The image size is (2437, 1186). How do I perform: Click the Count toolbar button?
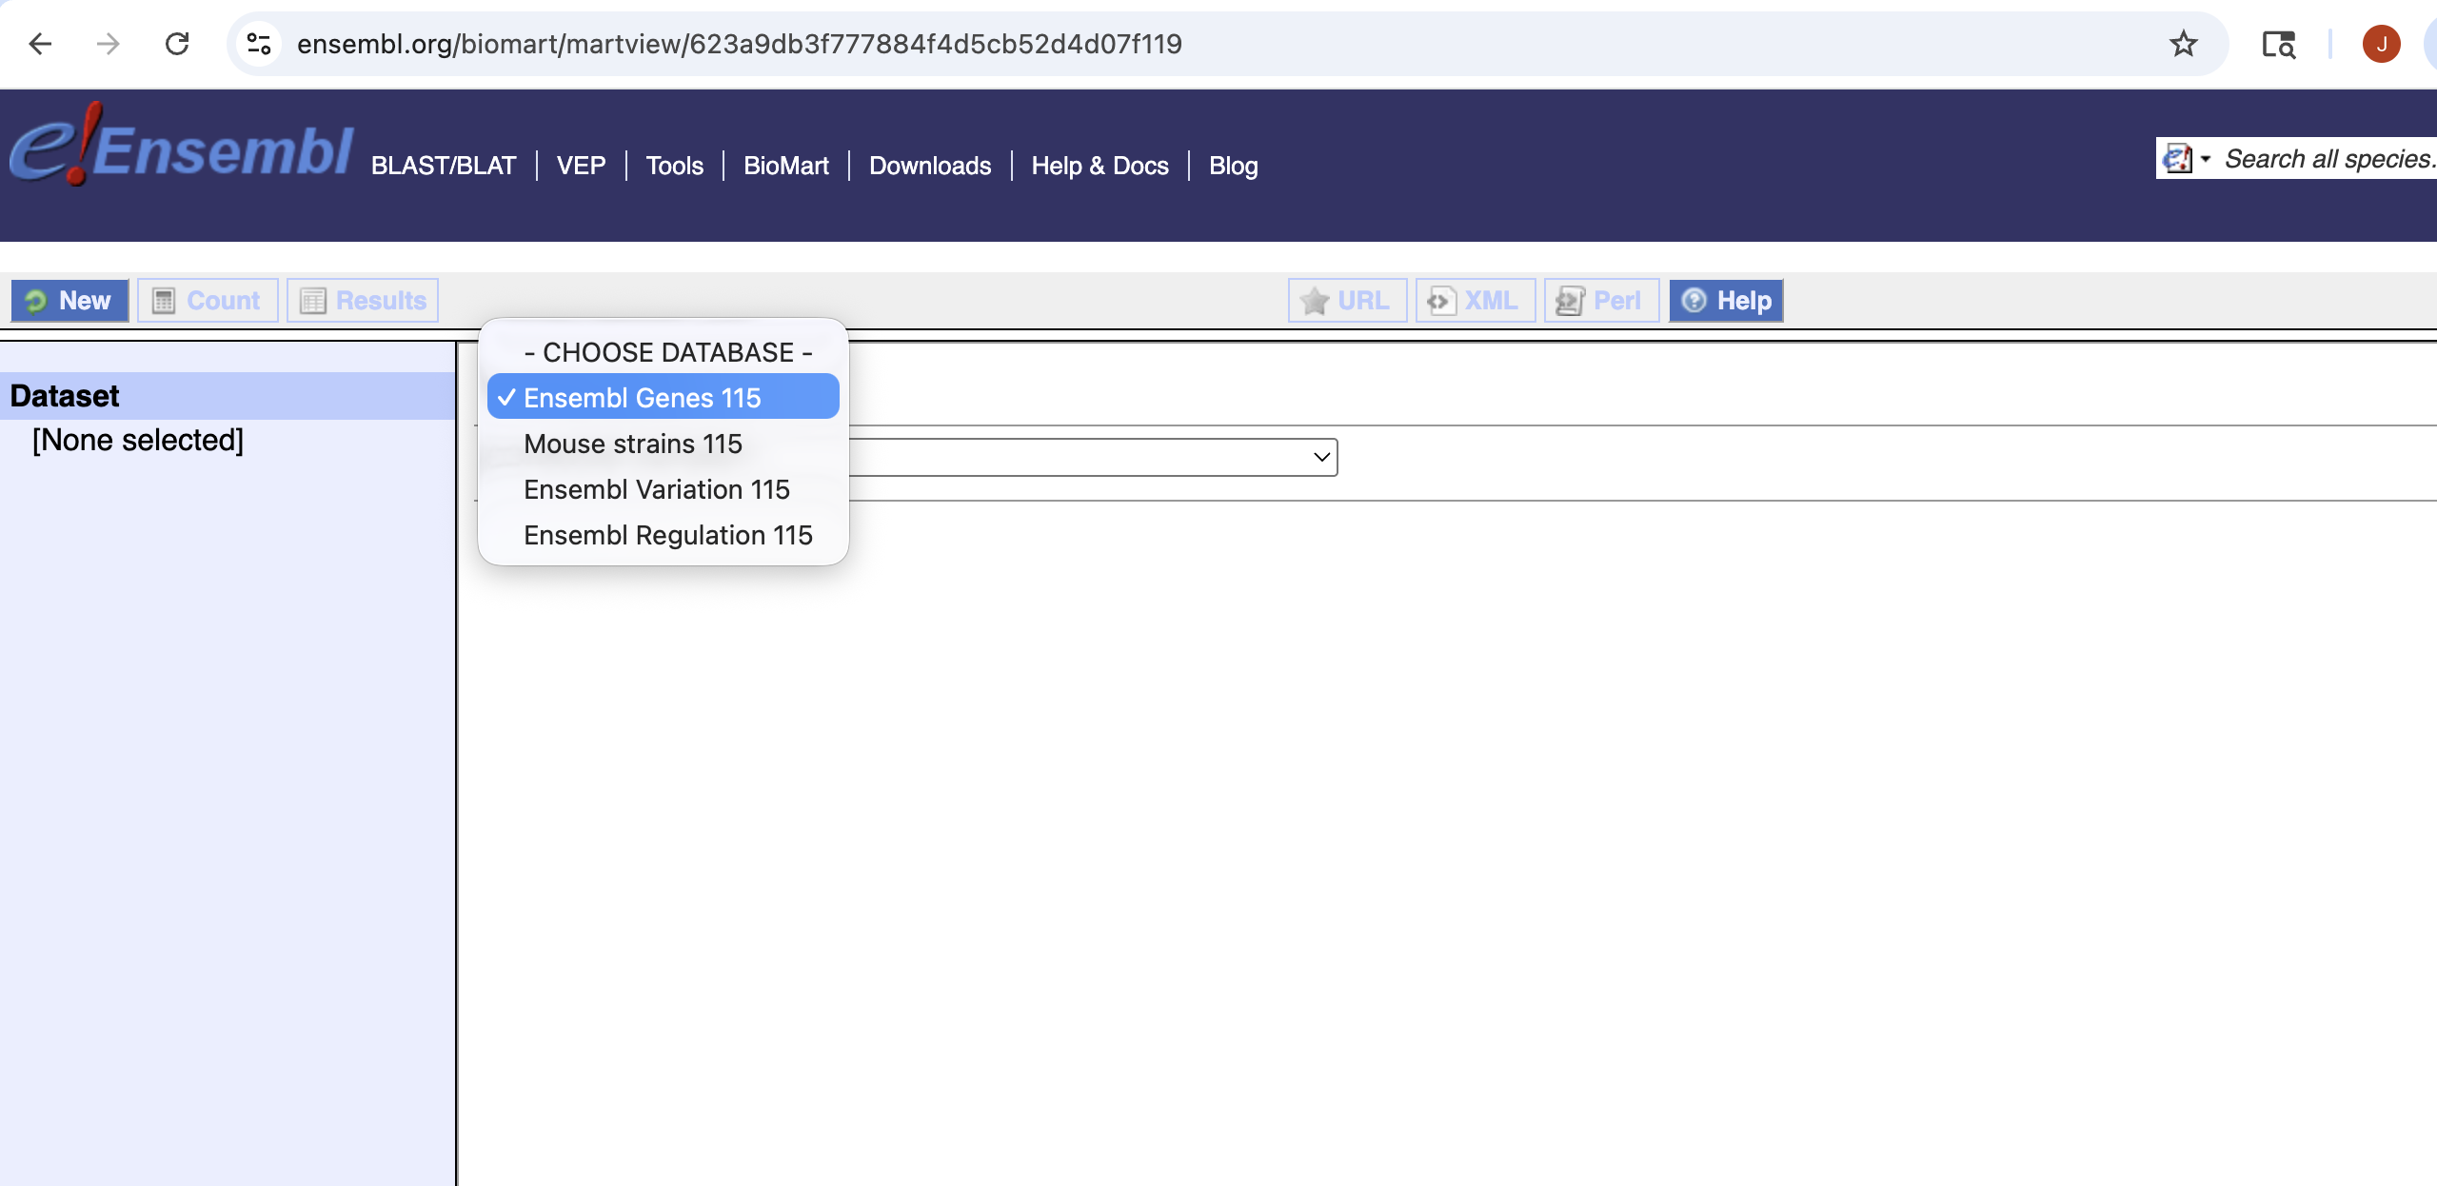coord(208,301)
